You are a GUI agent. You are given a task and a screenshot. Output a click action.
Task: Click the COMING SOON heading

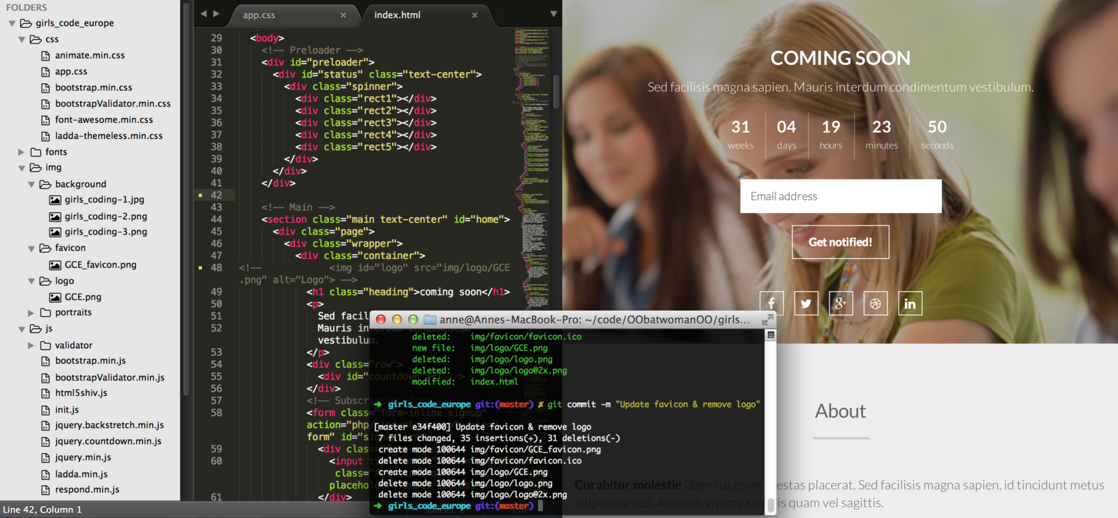click(x=841, y=58)
